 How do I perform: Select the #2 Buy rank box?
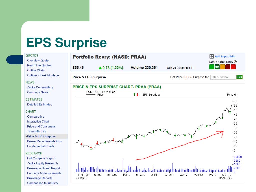(217, 67)
